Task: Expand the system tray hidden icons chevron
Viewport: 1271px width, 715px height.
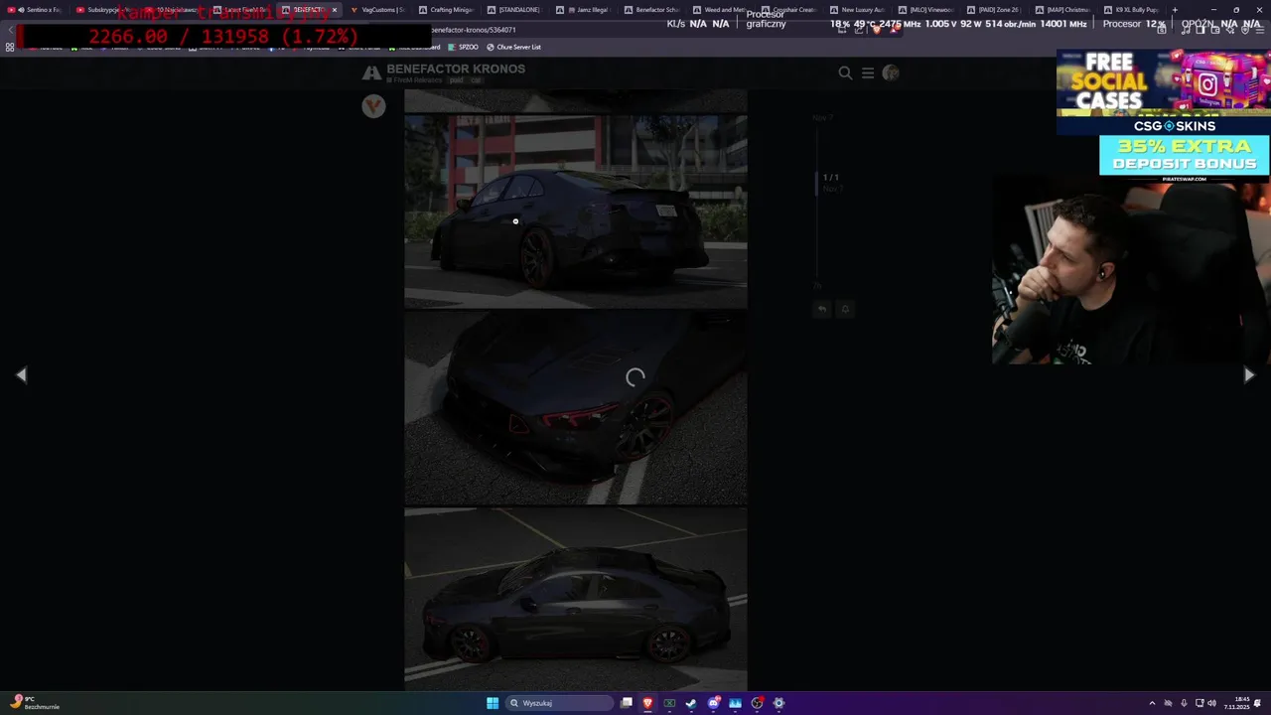Action: [1152, 703]
